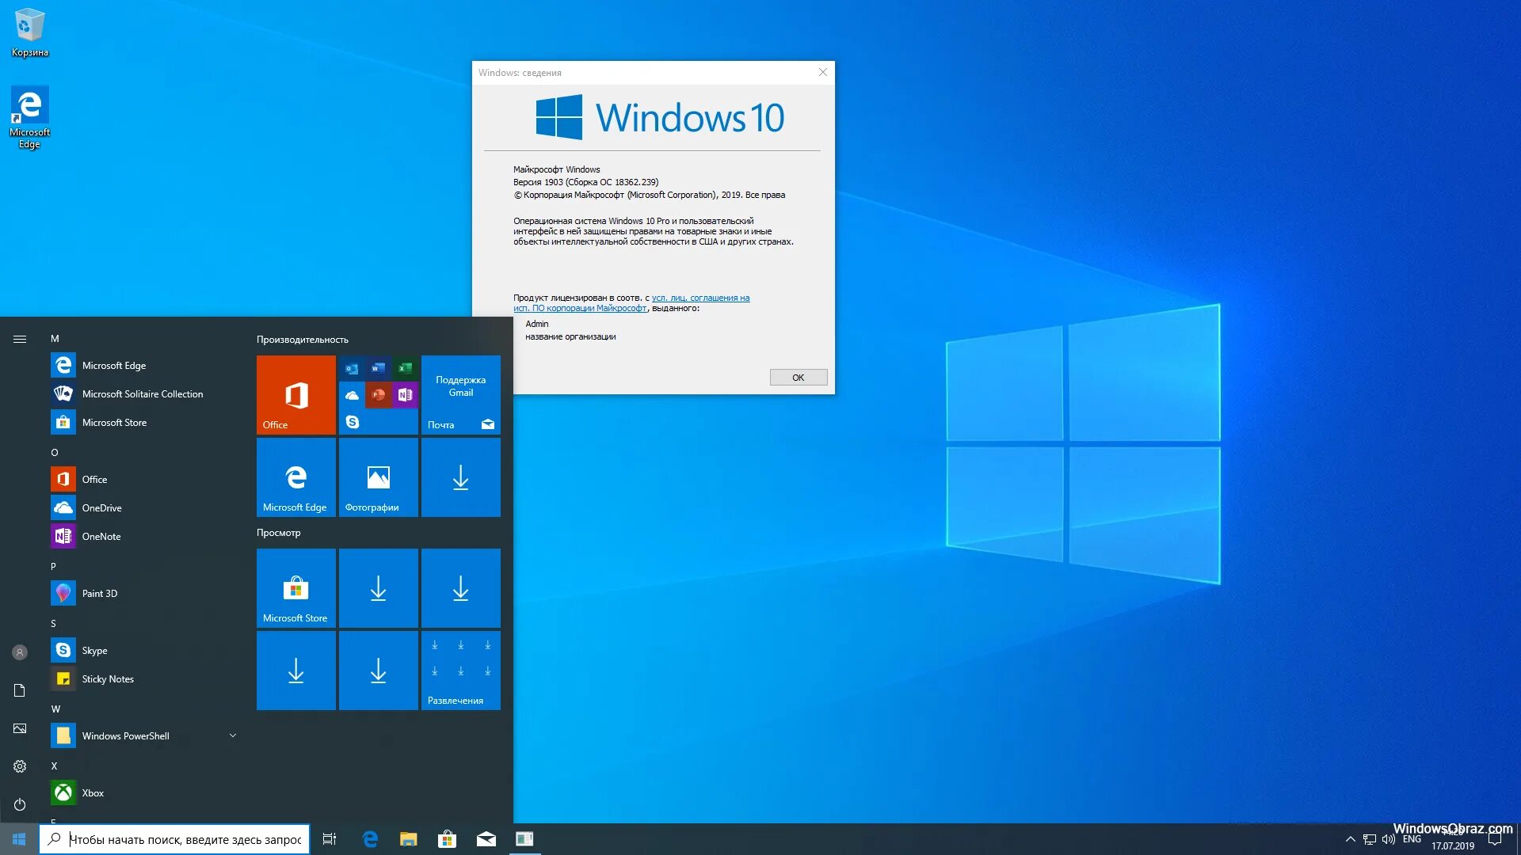This screenshot has height=855, width=1521.
Task: Open Office tile in Start menu
Action: click(x=295, y=393)
